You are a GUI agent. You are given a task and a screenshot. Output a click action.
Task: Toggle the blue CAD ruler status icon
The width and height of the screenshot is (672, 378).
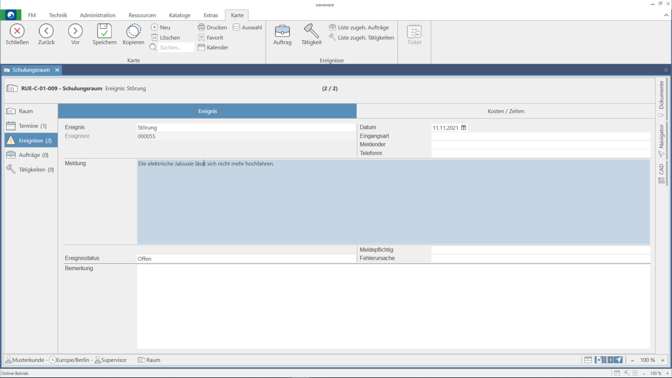click(608, 360)
